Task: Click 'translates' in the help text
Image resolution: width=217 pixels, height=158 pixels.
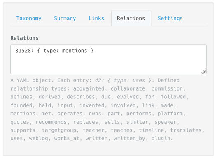Action: pyautogui.click(x=186, y=130)
